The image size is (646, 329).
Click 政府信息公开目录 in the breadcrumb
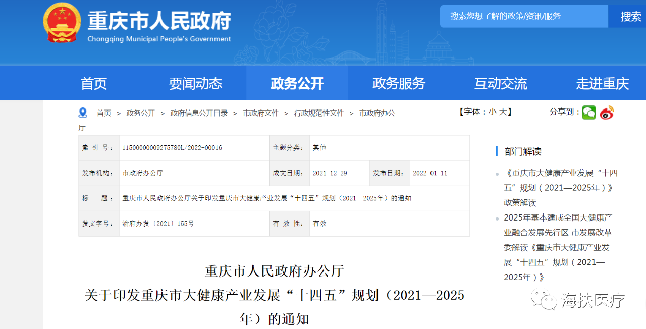[199, 113]
